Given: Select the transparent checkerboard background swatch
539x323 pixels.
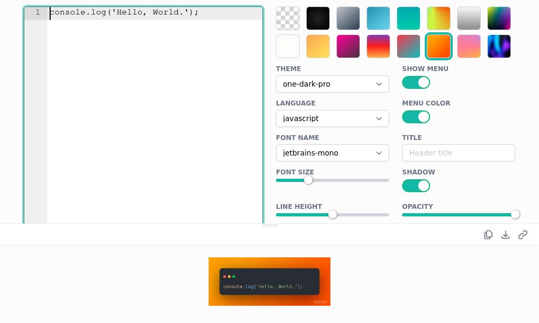Looking at the screenshot, I should [x=288, y=18].
